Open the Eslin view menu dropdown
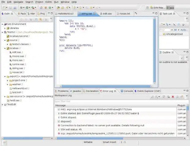190x146 pixels. 51,19
